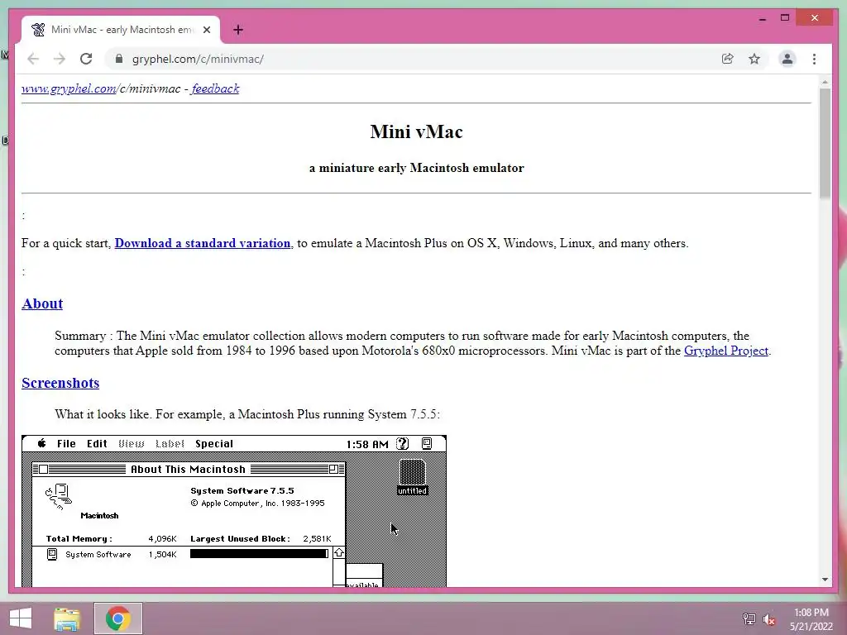The width and height of the screenshot is (847, 635).
Task: Click the browser forward arrow
Action: [x=60, y=59]
